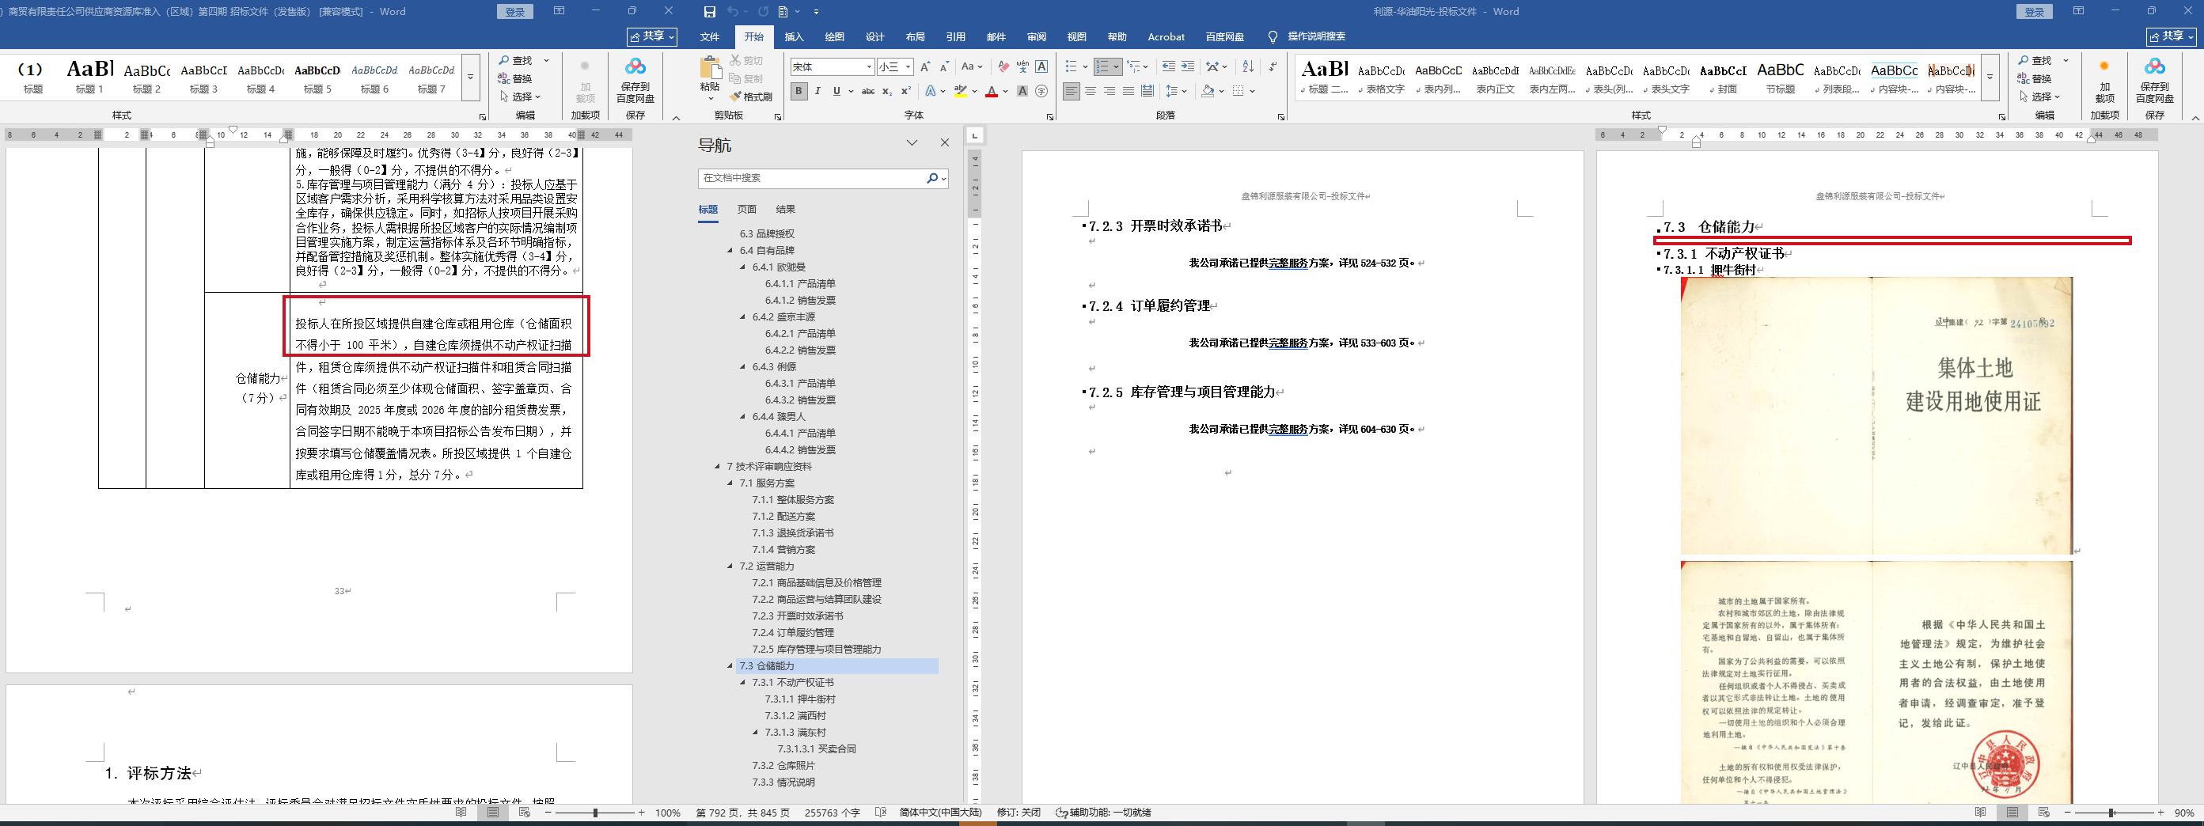Toggle center alignment

(x=1090, y=92)
